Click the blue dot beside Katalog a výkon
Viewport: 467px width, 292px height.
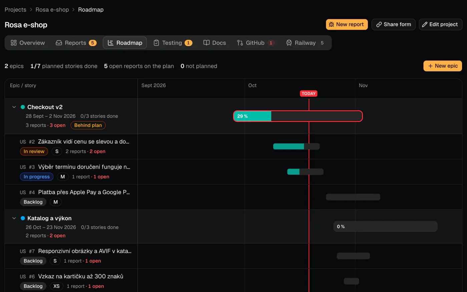[x=23, y=218]
